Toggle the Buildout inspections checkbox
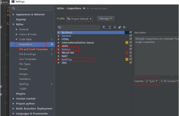 coord(131,32)
